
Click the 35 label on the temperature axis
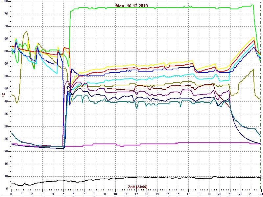[x=6, y=114]
